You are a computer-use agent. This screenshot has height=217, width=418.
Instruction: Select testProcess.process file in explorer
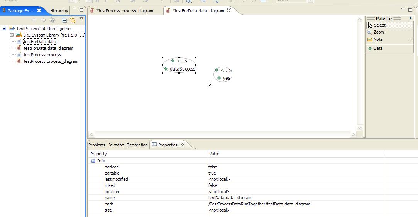pyautogui.click(x=42, y=55)
